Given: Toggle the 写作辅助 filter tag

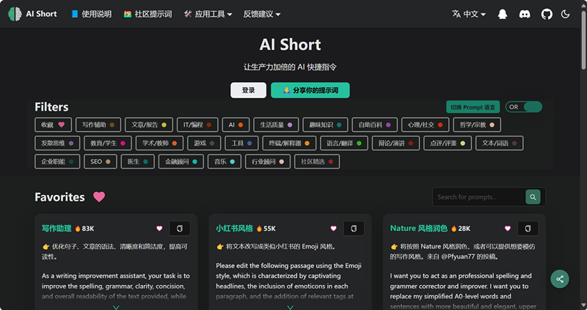Looking at the screenshot, I should coord(98,125).
